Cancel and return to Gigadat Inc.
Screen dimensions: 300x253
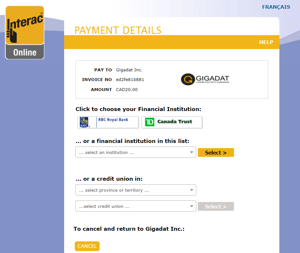click(x=87, y=246)
